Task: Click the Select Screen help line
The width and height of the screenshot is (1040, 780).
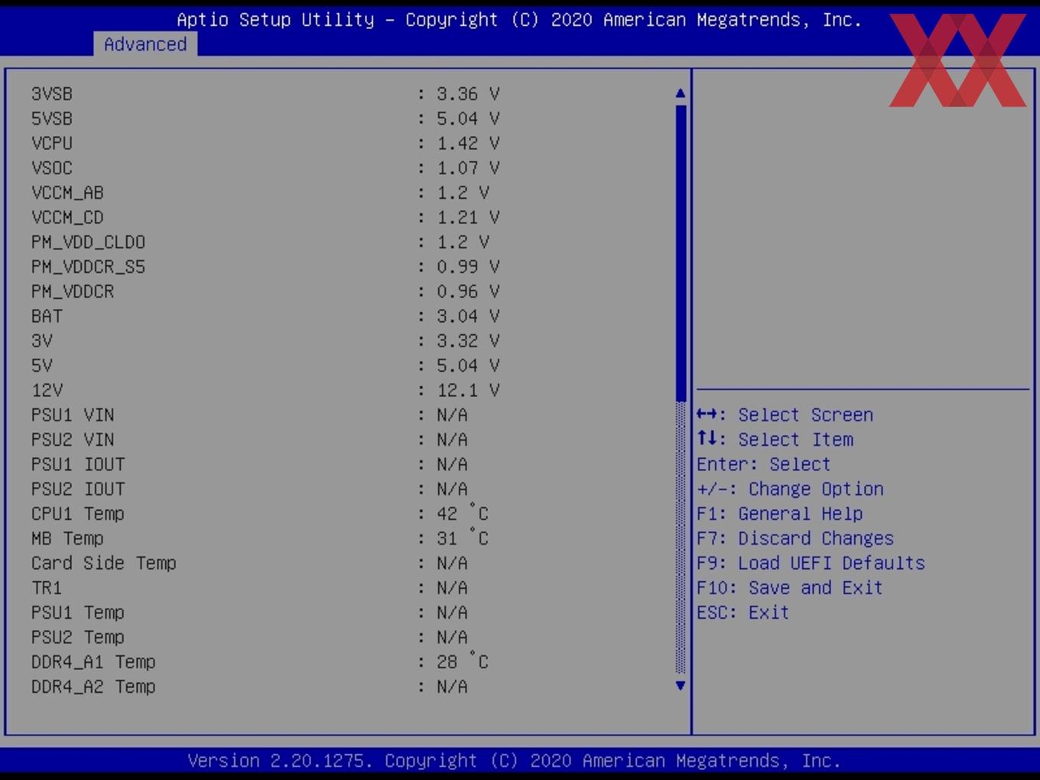Action: pos(785,415)
